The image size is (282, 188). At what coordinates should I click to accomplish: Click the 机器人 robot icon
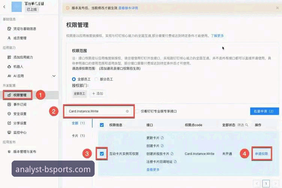click(9, 67)
